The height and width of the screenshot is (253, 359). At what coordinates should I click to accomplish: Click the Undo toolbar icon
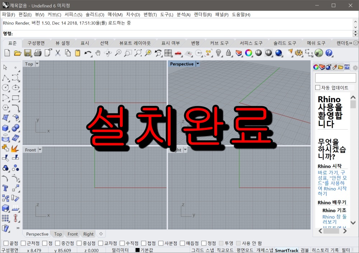coord(87,53)
